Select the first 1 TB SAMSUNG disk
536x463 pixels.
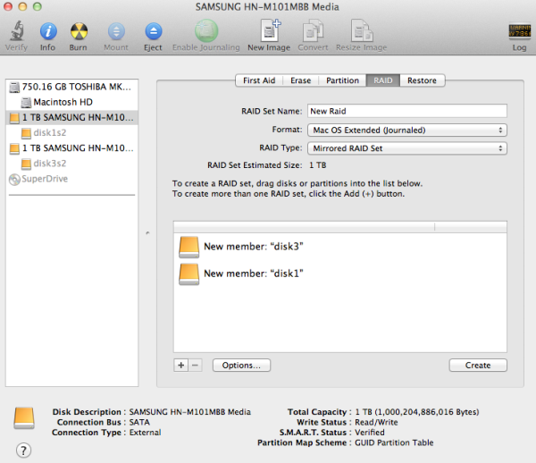click(x=71, y=118)
